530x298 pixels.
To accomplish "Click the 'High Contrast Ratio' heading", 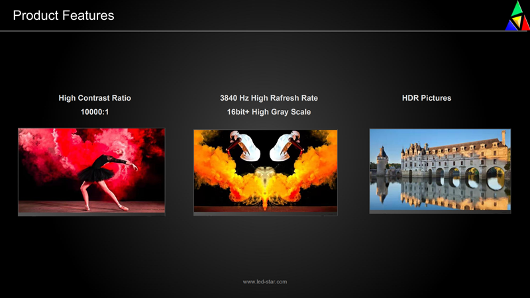I will (x=95, y=98).
